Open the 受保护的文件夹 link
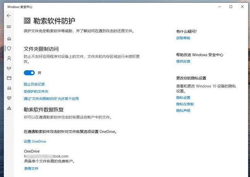Viewport: 250px width, 177px height. coord(36,91)
